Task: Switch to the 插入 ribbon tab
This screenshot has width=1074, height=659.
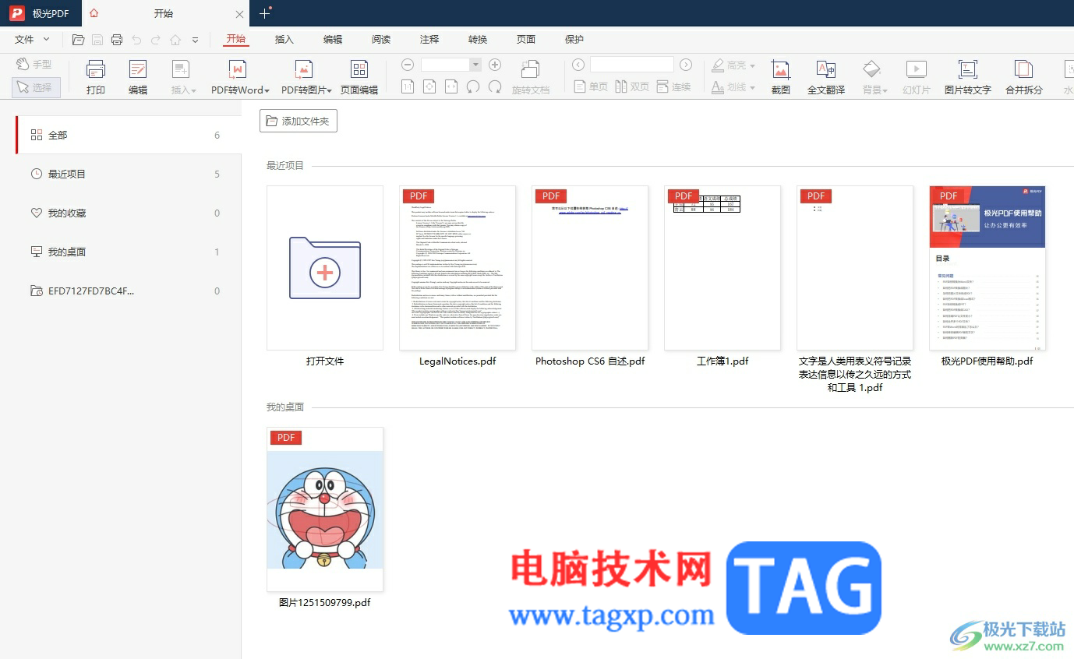Action: [284, 40]
